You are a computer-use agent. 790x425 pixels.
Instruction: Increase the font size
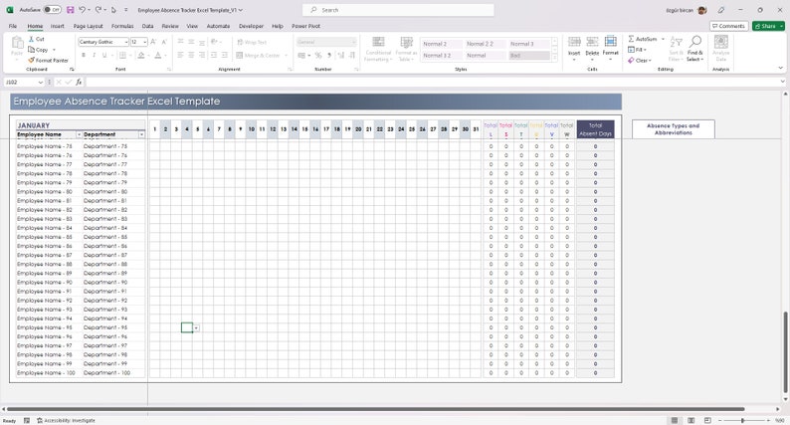pyautogui.click(x=153, y=42)
